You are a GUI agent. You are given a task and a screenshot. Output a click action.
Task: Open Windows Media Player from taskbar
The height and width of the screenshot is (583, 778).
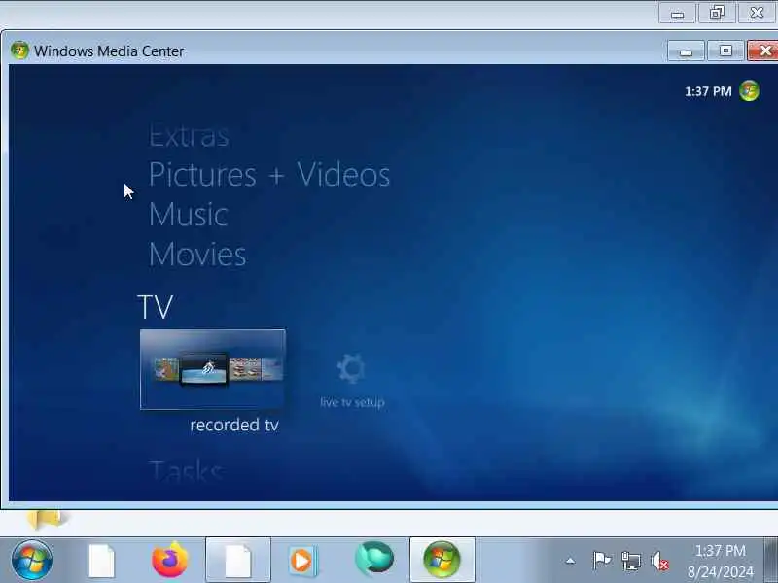click(302, 561)
